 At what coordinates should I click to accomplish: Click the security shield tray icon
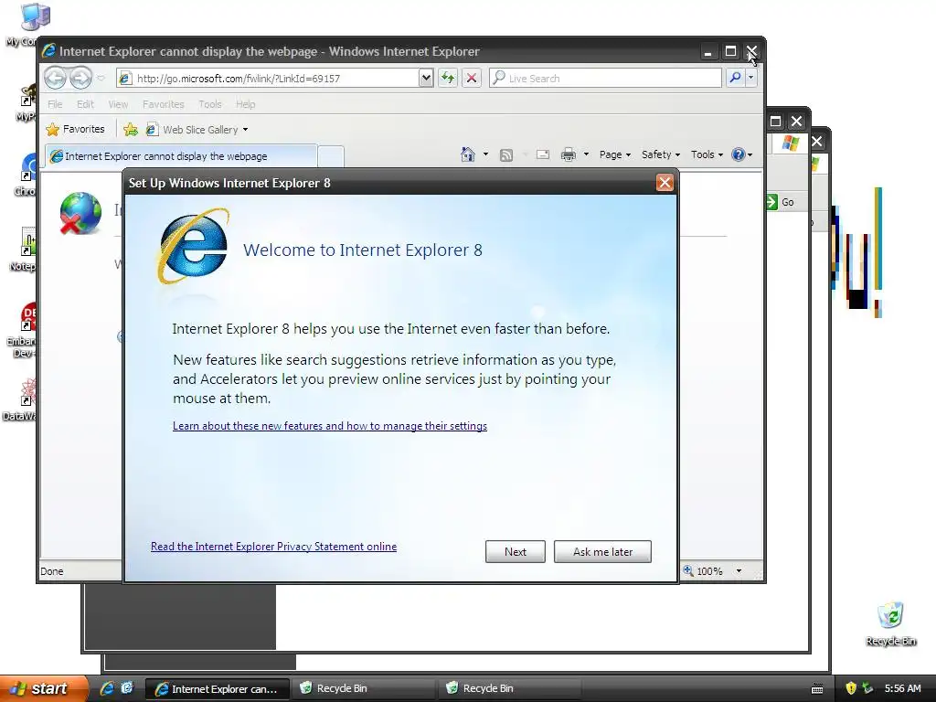pyautogui.click(x=851, y=688)
